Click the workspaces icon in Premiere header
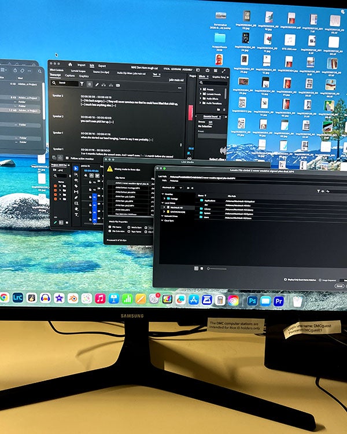 198,70
